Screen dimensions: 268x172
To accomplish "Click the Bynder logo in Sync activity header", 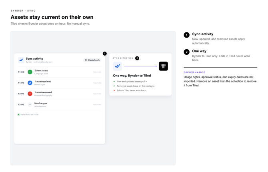I will point(21,60).
